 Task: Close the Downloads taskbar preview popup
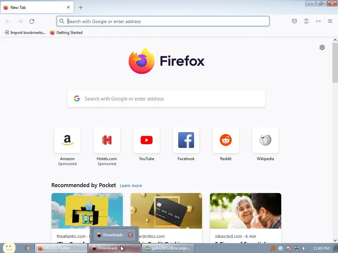(130, 235)
